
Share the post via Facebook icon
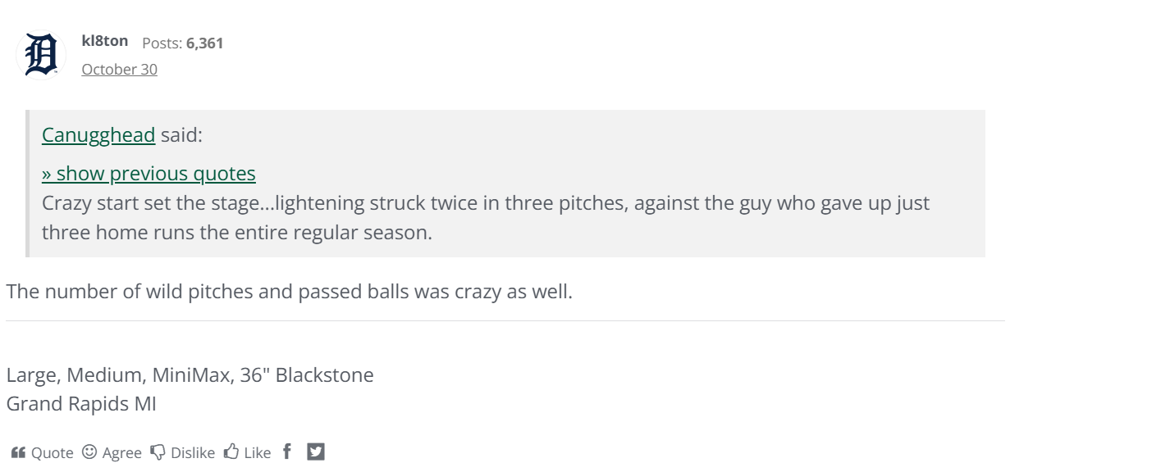pyautogui.click(x=287, y=452)
